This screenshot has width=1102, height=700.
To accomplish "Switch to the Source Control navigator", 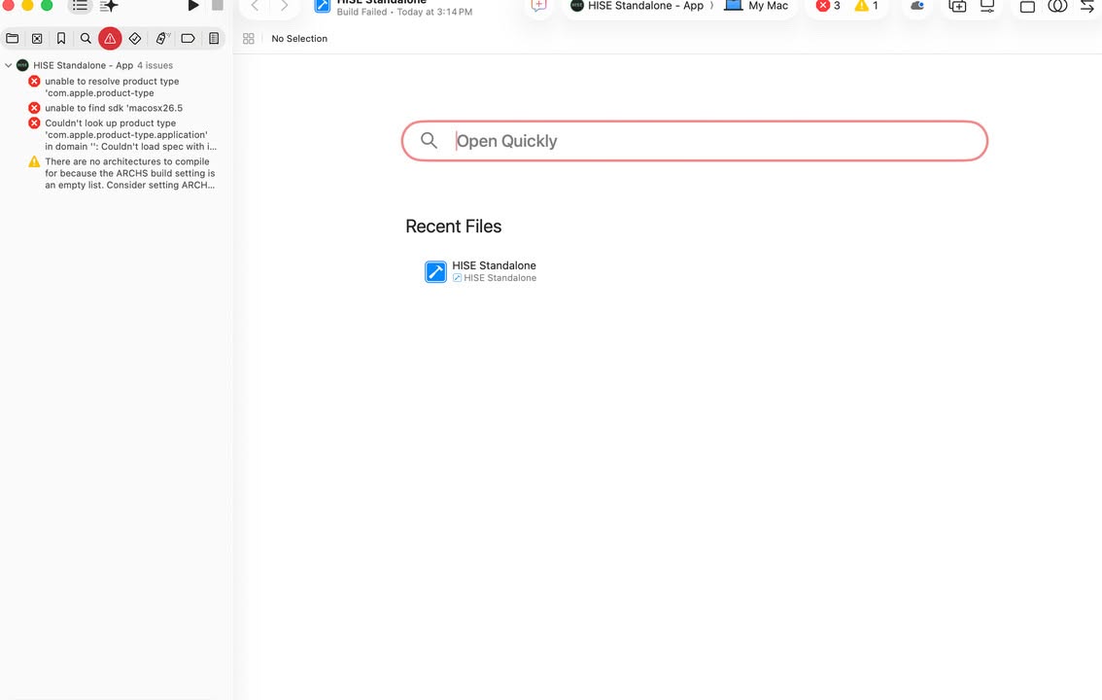I will pos(37,39).
